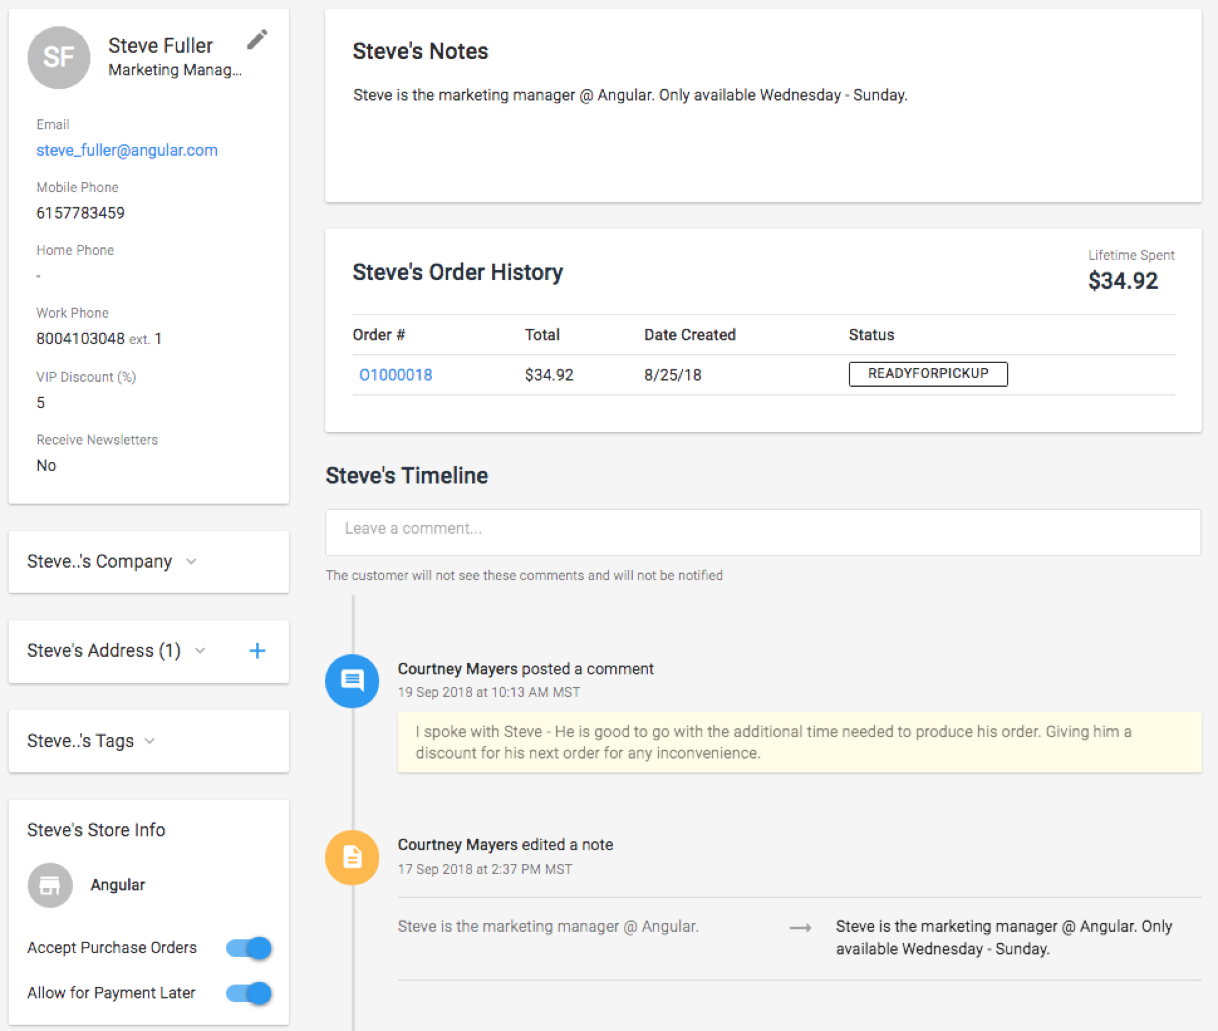Add a new address with plus icon
Viewport: 1218px width, 1031px height.
(257, 650)
